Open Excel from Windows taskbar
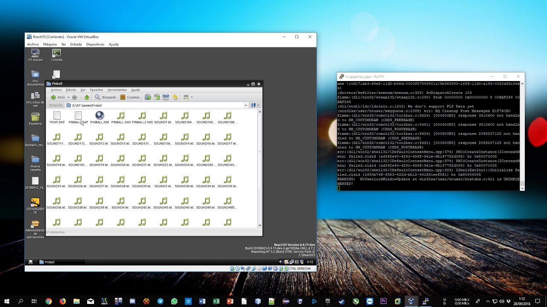547x307 pixels. pos(216,301)
